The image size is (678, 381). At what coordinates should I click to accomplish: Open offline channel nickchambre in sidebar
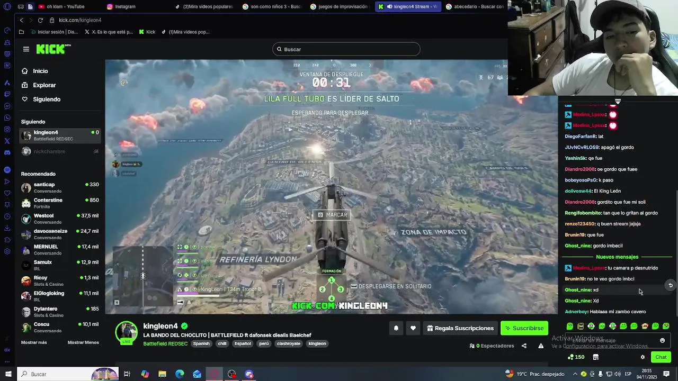point(59,151)
